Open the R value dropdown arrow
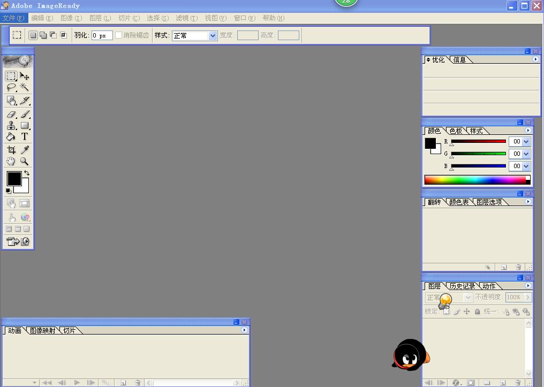The width and height of the screenshot is (544, 387). pos(526,141)
